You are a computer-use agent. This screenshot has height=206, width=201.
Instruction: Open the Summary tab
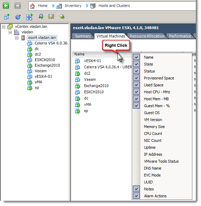tap(83, 36)
